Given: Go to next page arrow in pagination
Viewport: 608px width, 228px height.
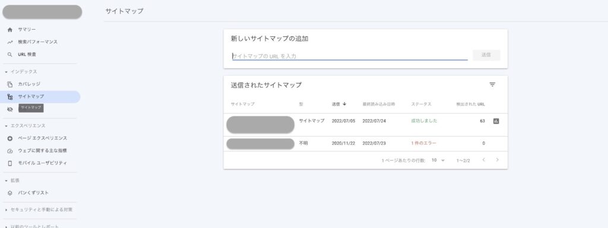Looking at the screenshot, I should (497, 160).
